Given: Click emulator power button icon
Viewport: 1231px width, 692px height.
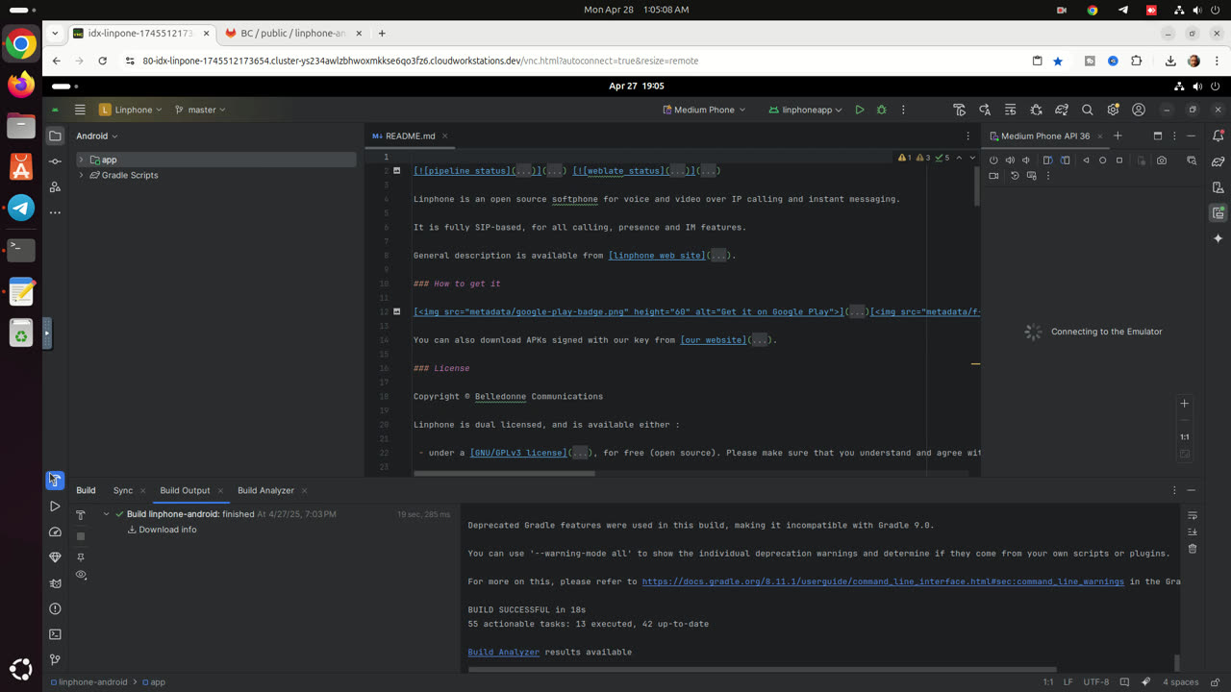Looking at the screenshot, I should click(x=993, y=161).
